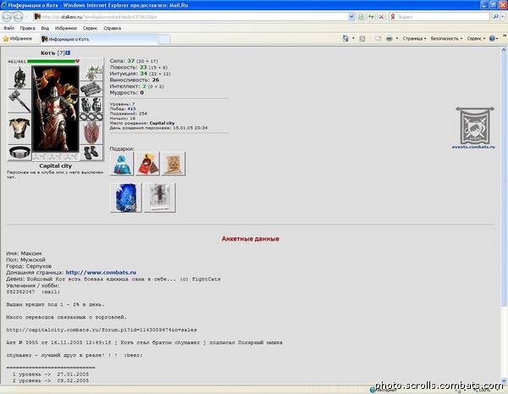Image resolution: width=508 pixels, height=394 pixels.
Task: Click the Победы 415 value
Action: pos(131,109)
